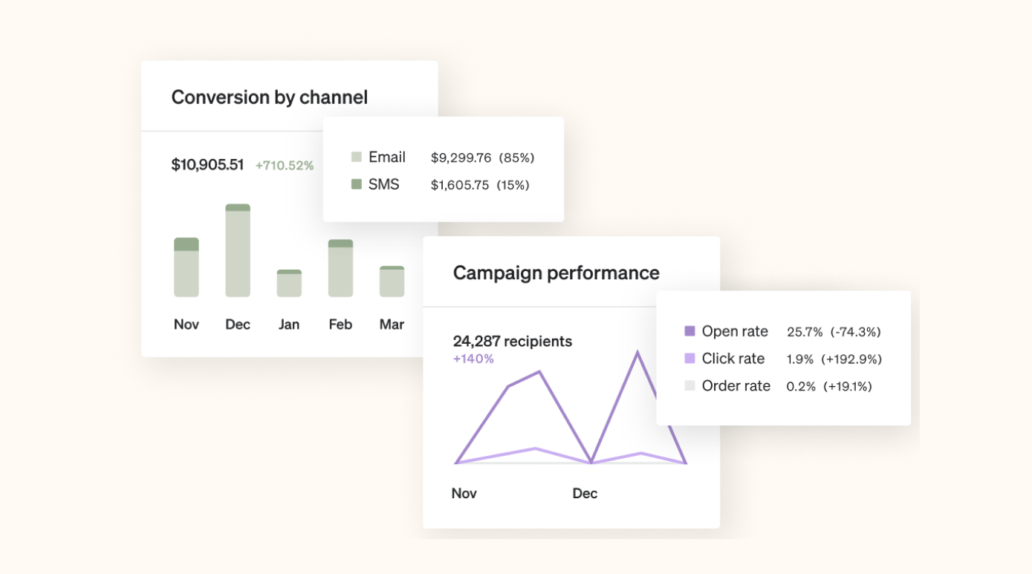Screen dimensions: 1032x574
Task: Click the (-74.3%) open rate change
Action: 855,332
